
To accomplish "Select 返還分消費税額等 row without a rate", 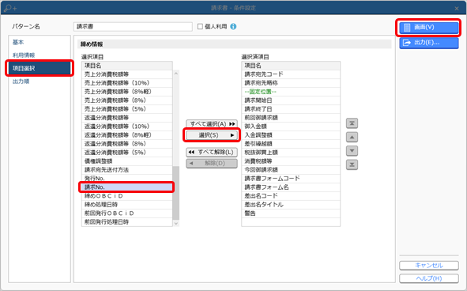I will tap(127, 118).
